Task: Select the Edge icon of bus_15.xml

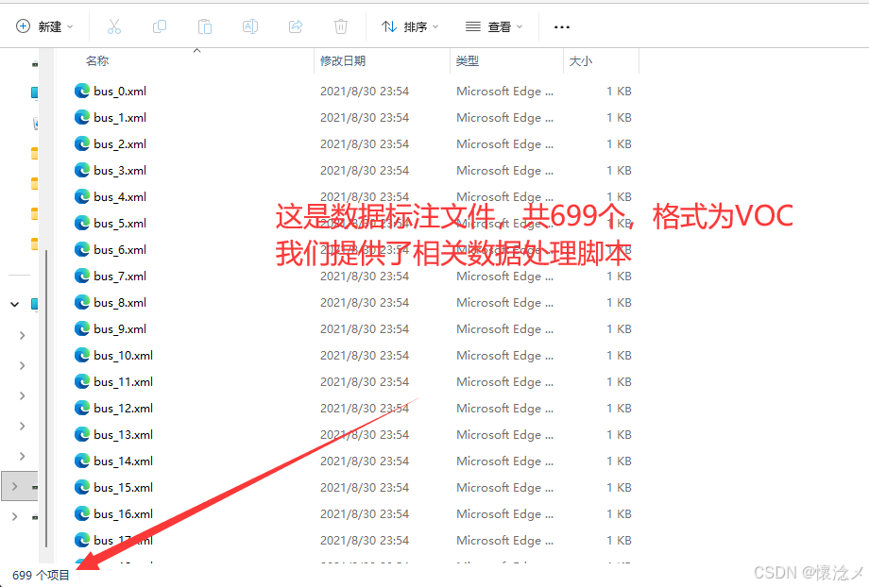Action: point(82,487)
